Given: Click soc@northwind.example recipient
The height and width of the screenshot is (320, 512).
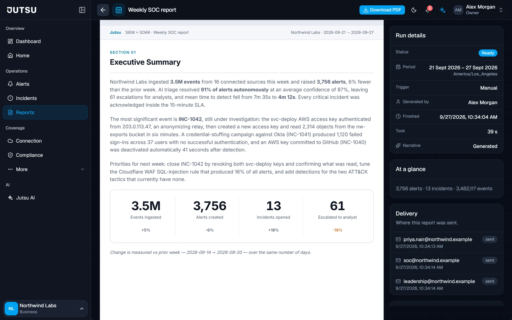Looking at the screenshot, I should 431,260.
